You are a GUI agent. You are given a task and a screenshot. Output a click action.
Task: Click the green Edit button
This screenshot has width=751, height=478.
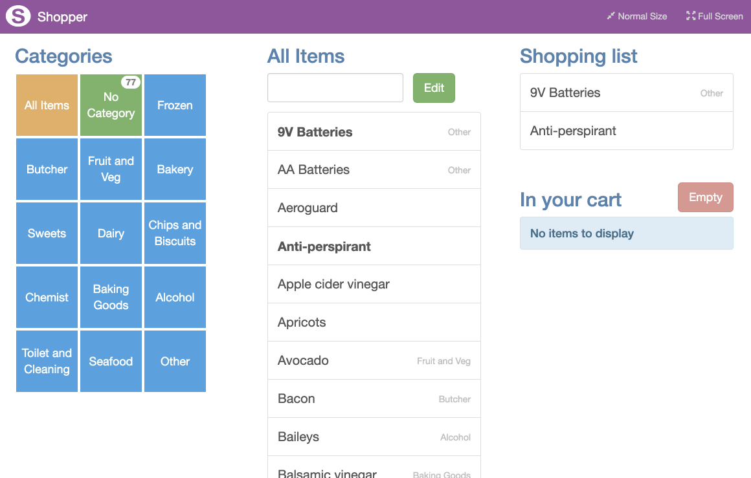434,88
